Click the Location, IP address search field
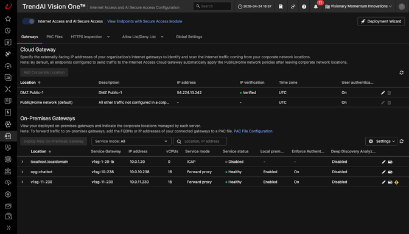The width and height of the screenshot is (409, 234). pos(200,141)
